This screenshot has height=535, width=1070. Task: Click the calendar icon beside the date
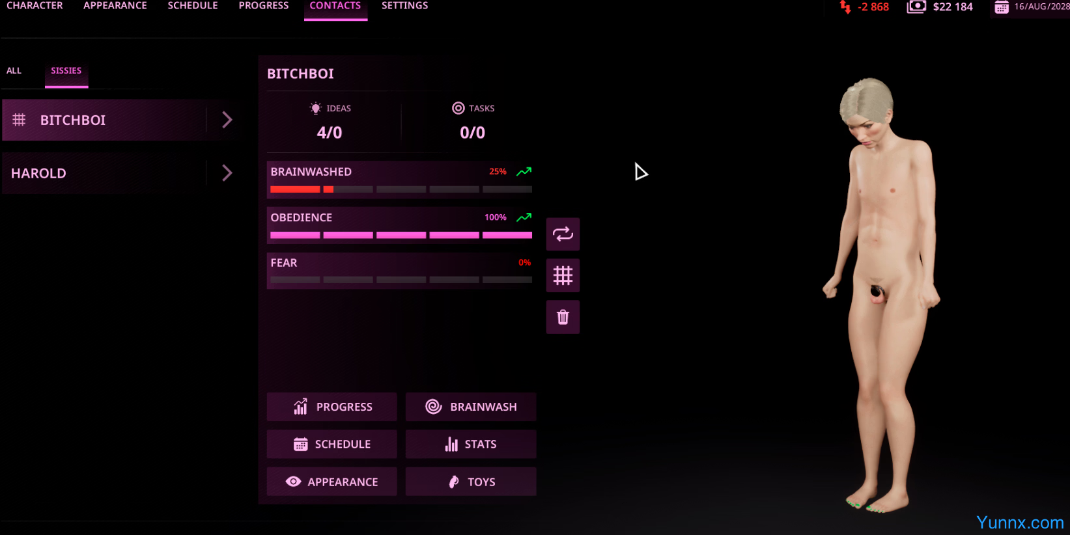(1002, 7)
